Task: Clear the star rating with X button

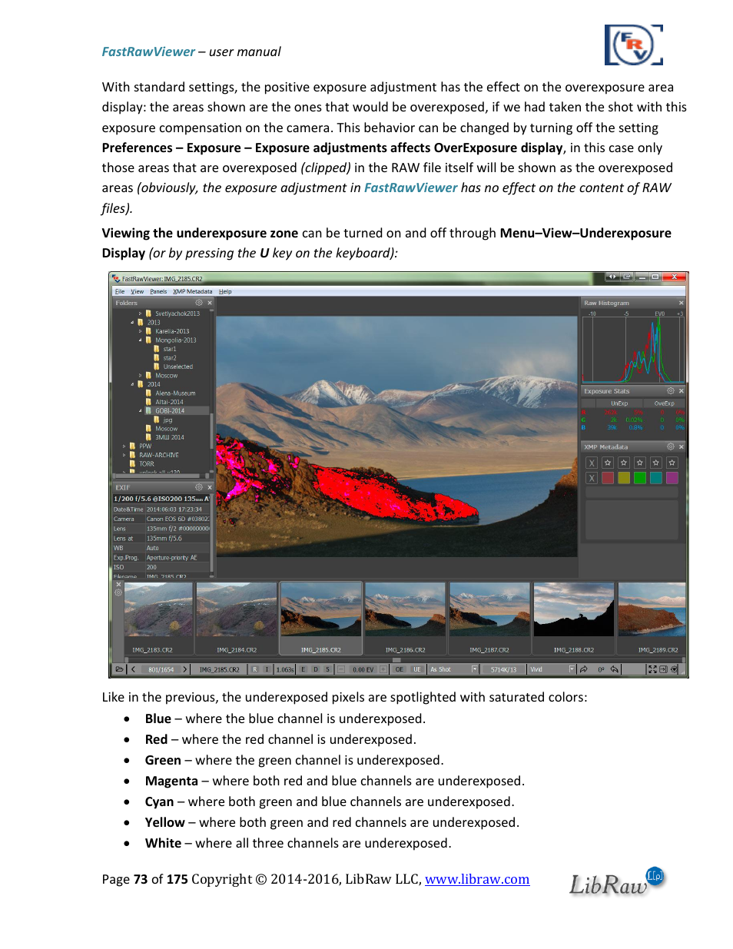Action: [592, 463]
